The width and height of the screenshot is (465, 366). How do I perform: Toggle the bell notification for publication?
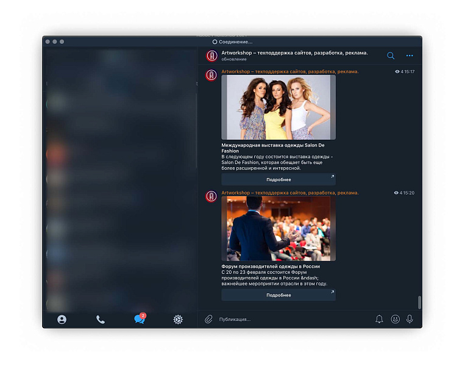click(379, 319)
